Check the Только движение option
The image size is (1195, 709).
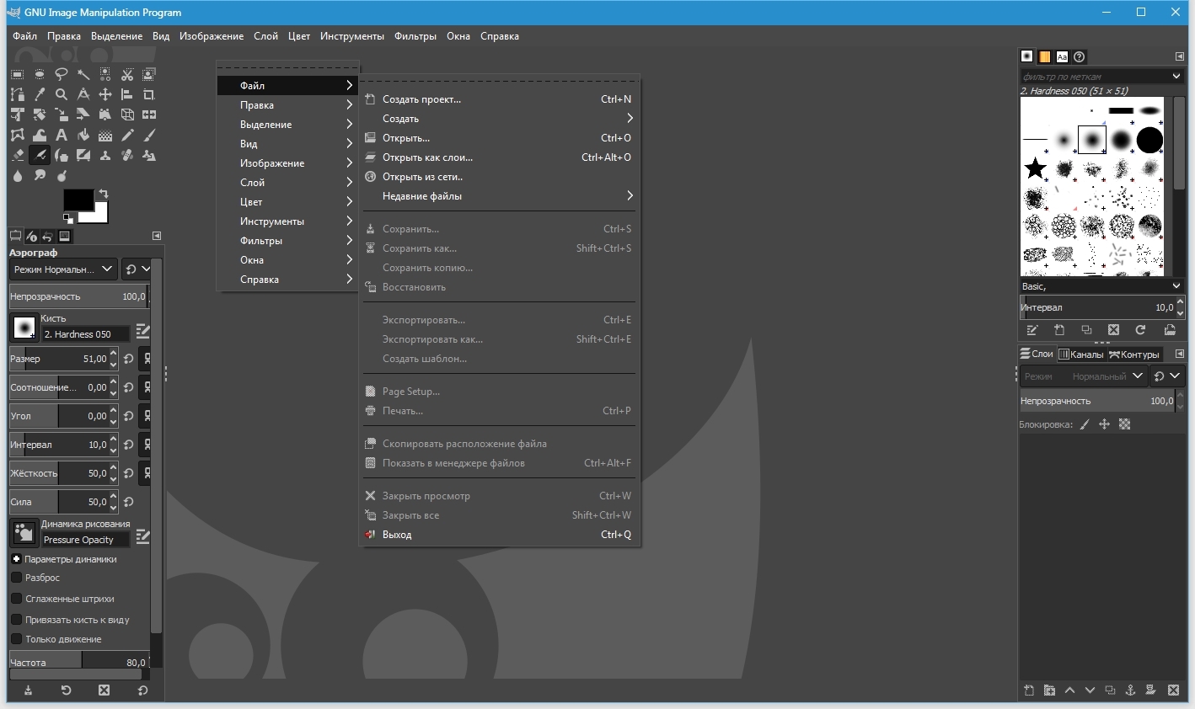pyautogui.click(x=16, y=639)
